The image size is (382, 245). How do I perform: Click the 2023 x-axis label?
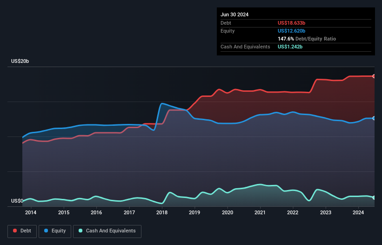point(326,212)
